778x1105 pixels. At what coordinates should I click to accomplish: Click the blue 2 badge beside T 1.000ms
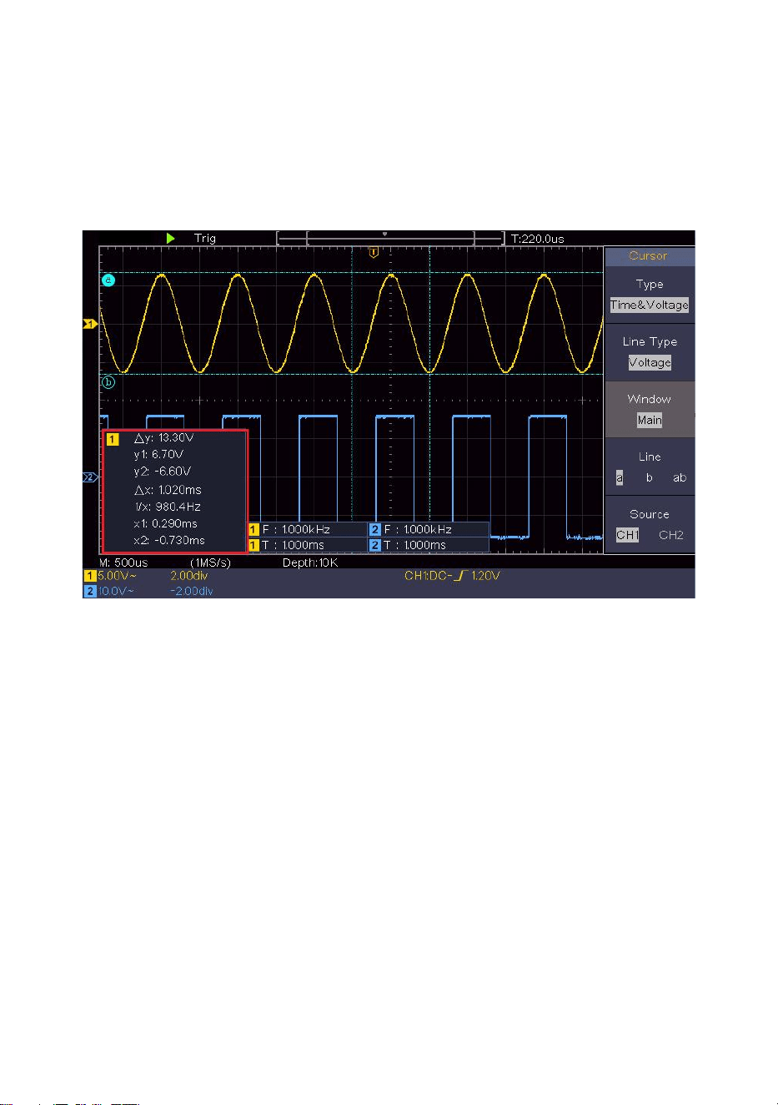coord(375,545)
